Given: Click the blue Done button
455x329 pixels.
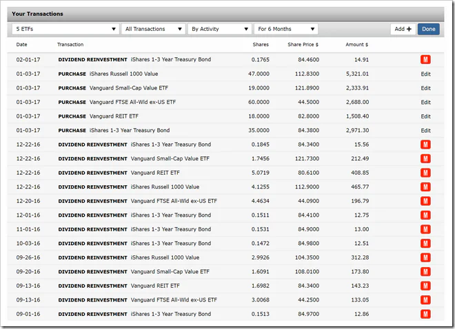Looking at the screenshot, I should (429, 29).
